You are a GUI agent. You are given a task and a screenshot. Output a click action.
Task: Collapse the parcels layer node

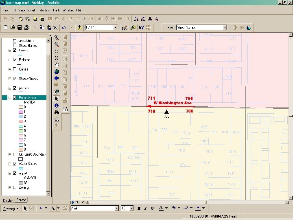[x=10, y=88]
